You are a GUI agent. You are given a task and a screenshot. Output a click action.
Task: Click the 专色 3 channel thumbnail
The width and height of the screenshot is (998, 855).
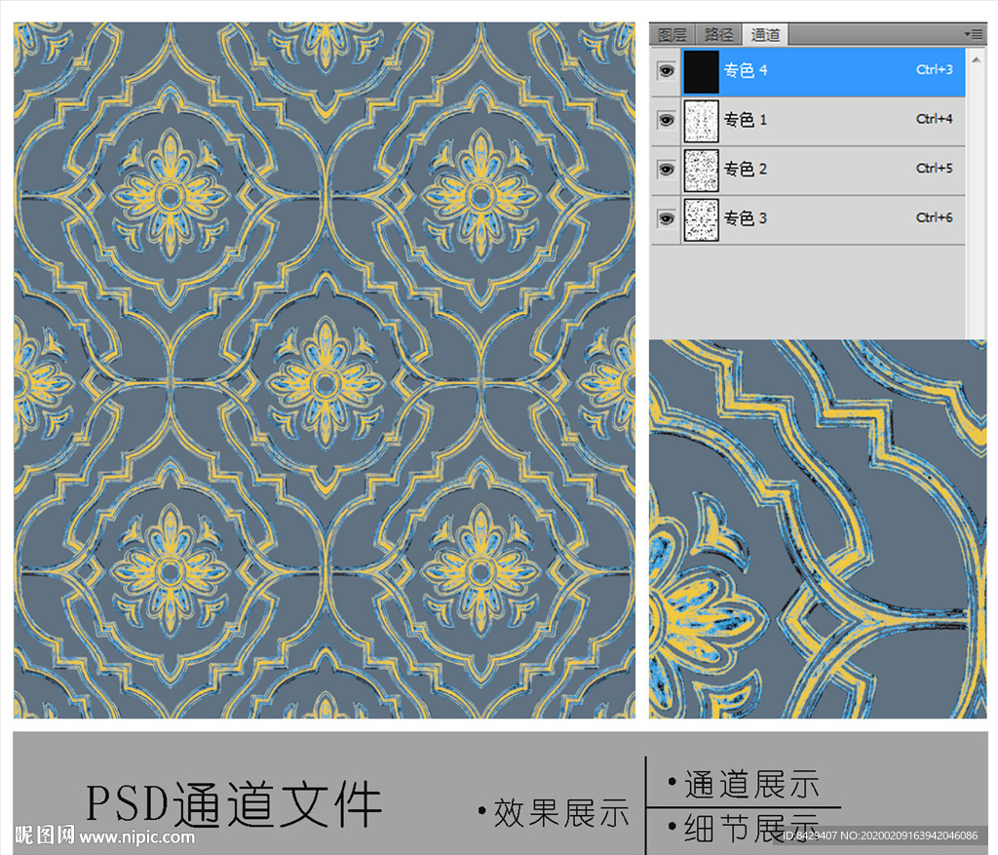coord(702,219)
